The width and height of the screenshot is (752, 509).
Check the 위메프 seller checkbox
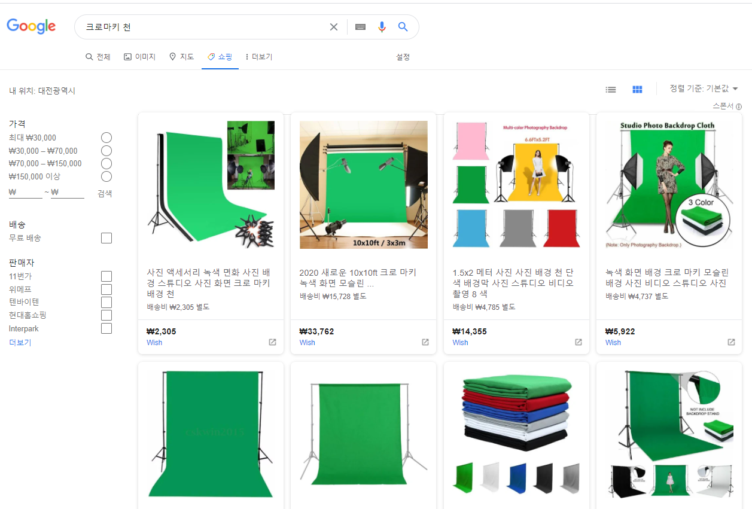[106, 289]
